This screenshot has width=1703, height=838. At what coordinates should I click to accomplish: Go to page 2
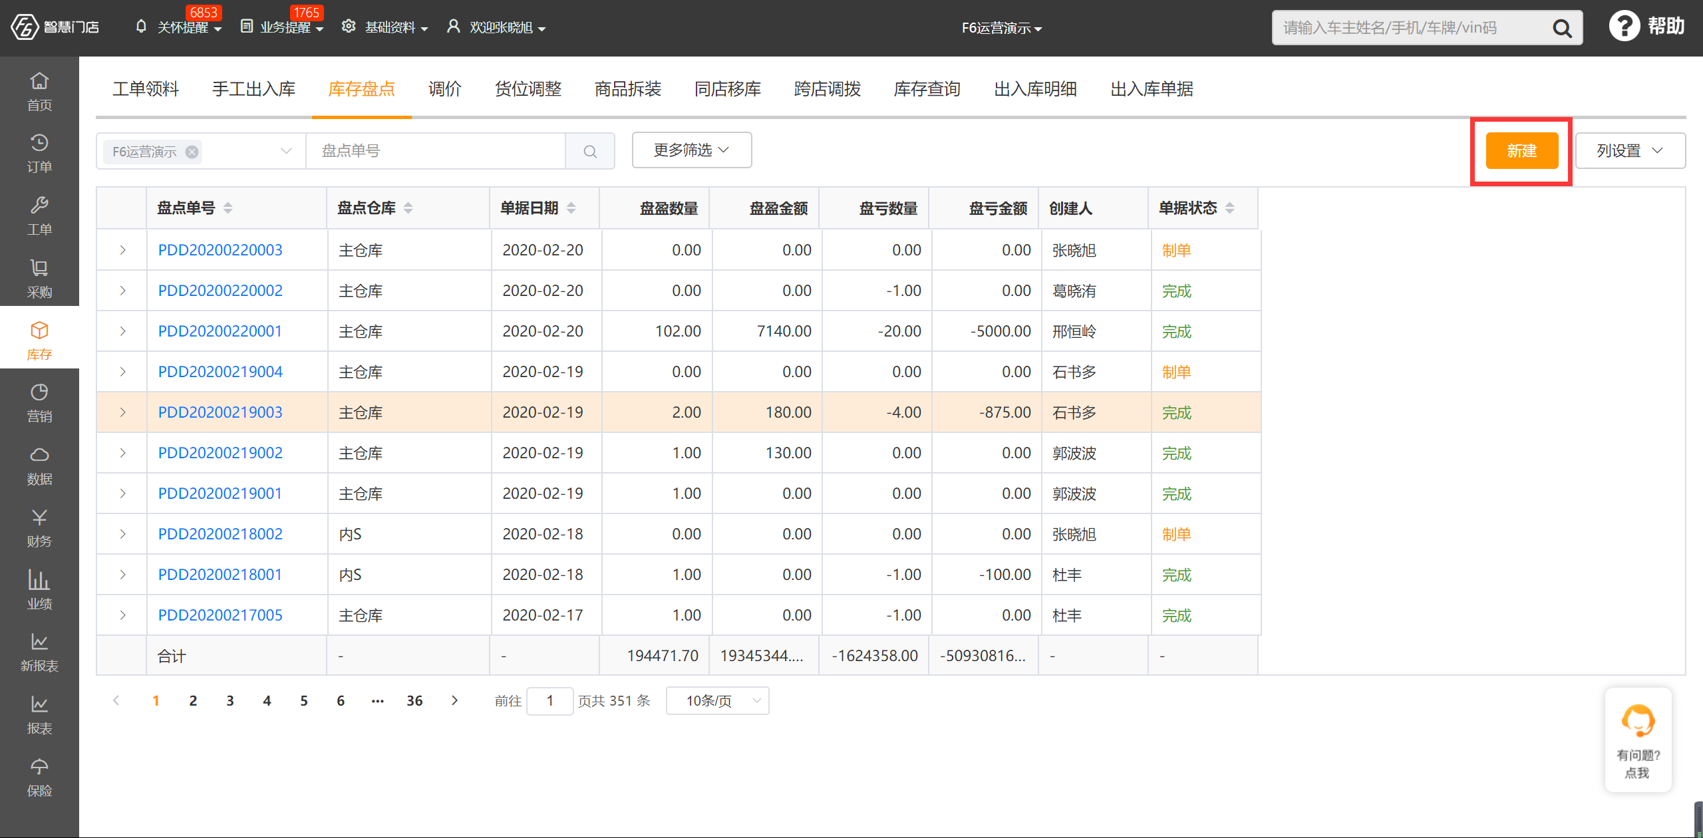click(x=193, y=700)
